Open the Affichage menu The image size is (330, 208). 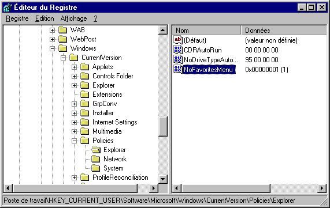(x=73, y=18)
